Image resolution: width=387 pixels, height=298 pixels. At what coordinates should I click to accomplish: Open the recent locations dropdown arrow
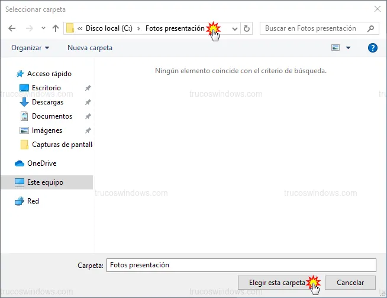point(43,28)
